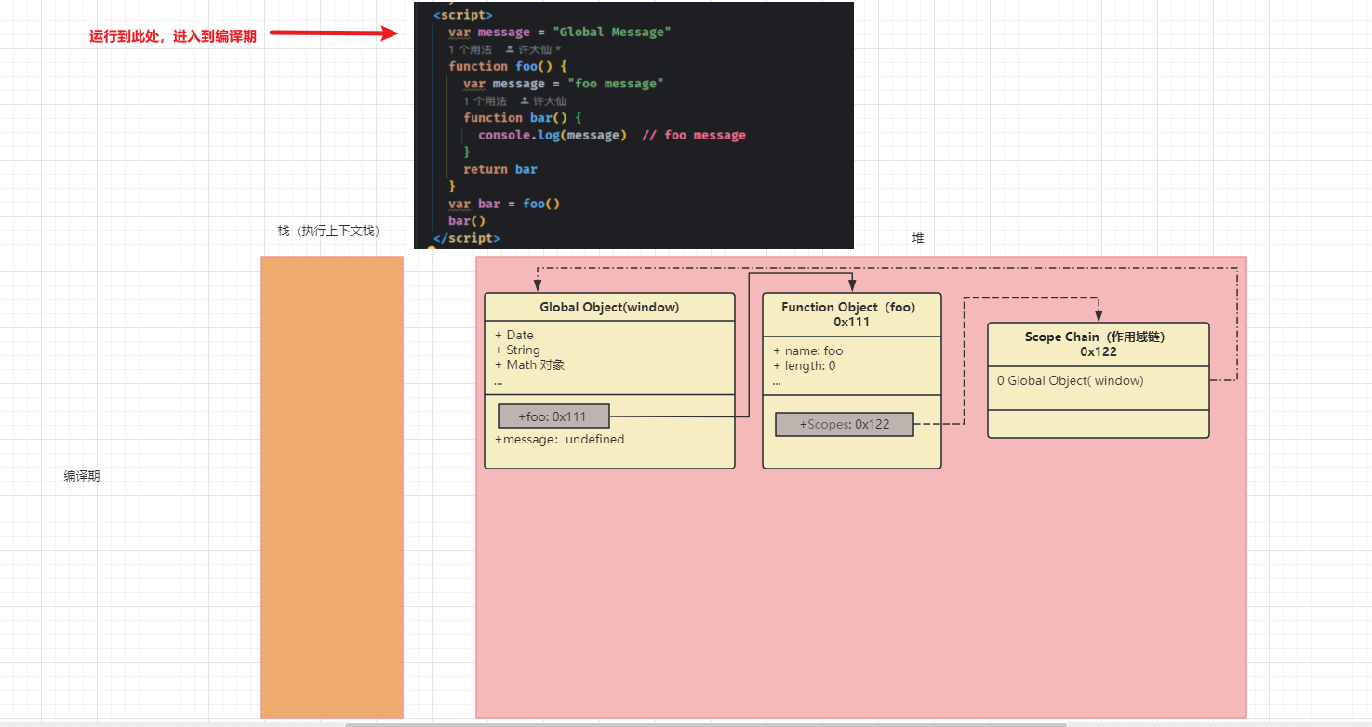1372x727 pixels.
Task: Select the arrowhead above Scope Chain box
Action: click(1099, 315)
